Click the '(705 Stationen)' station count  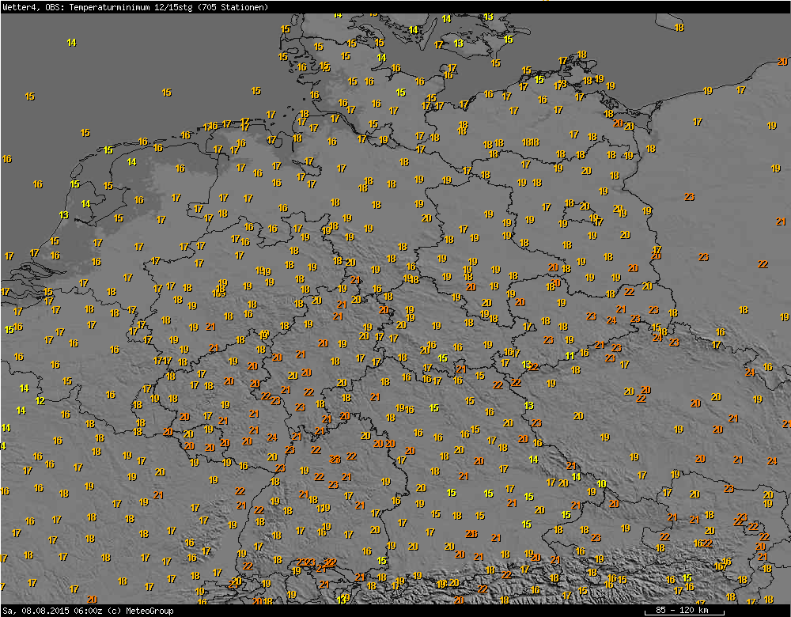tap(232, 7)
